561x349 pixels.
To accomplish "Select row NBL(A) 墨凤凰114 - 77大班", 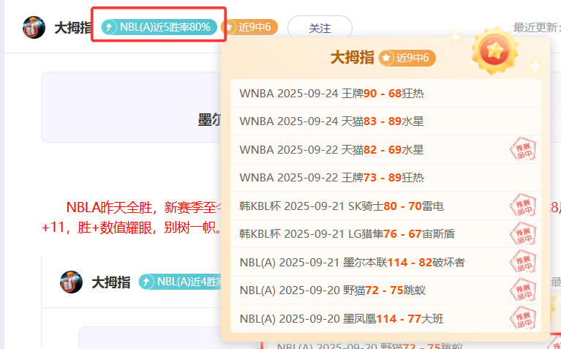I will (385, 318).
